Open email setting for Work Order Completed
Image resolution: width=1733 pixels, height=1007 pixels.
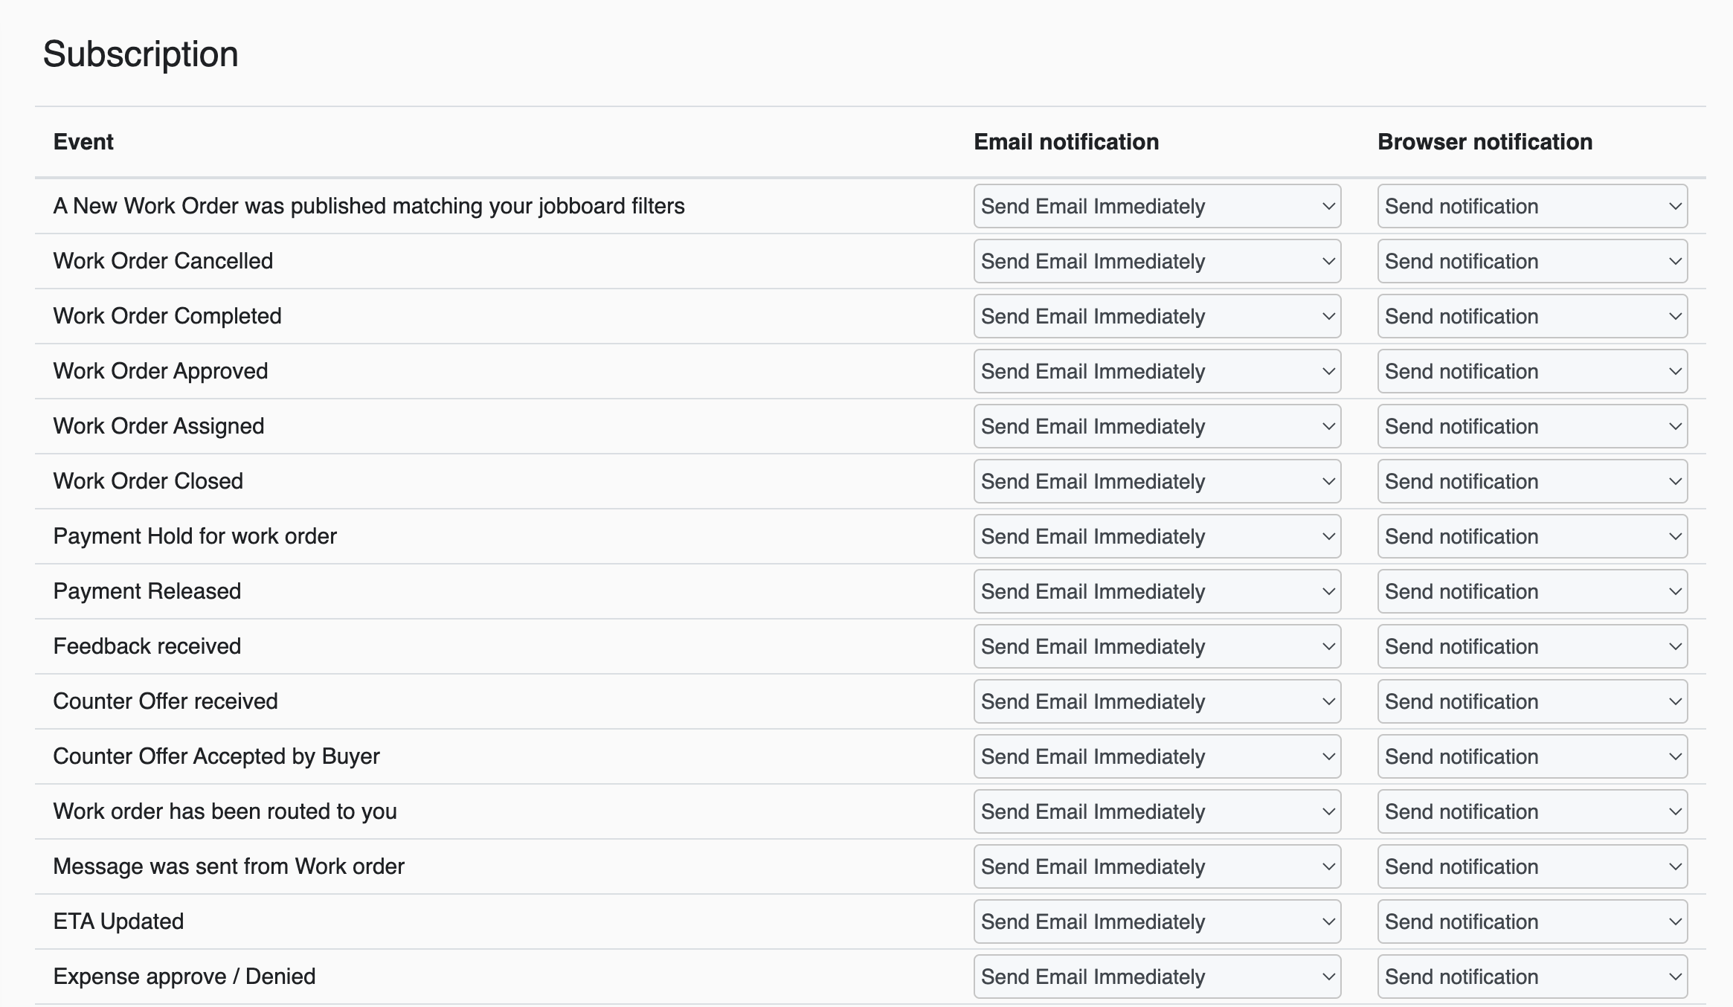(1157, 316)
